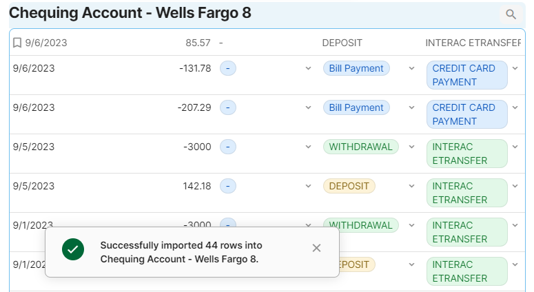Select the amount cell showing -207.29

click(194, 107)
